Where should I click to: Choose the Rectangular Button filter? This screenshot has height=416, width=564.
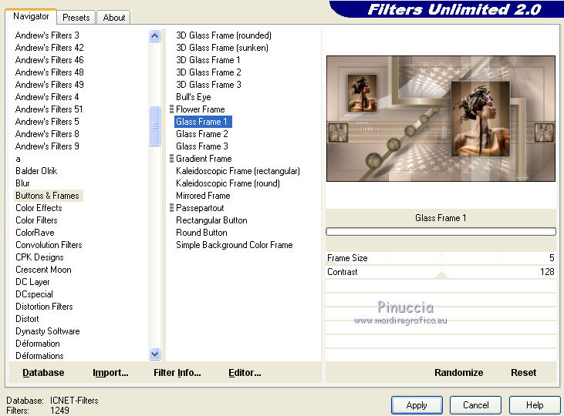coord(211,220)
